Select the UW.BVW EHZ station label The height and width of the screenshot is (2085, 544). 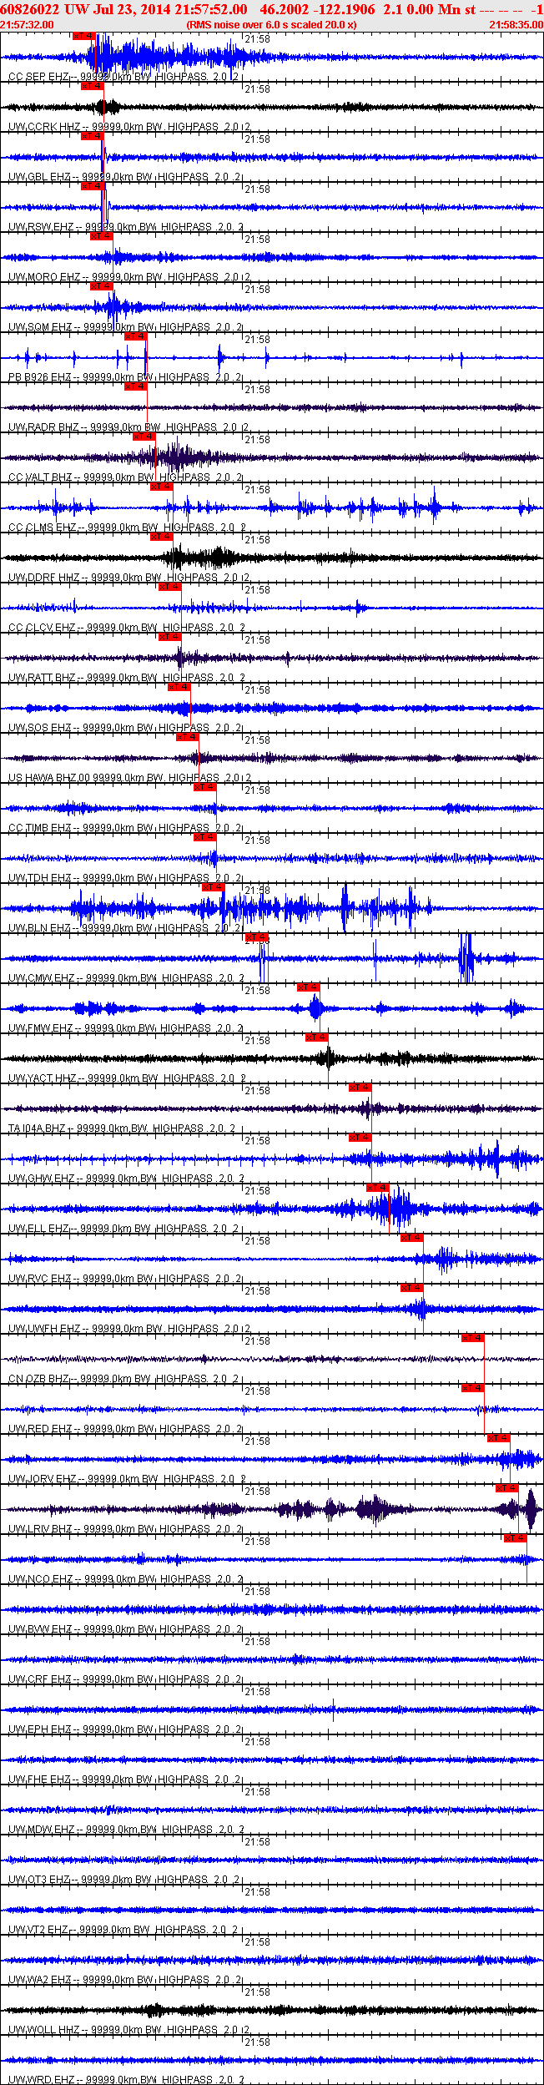41,1629
